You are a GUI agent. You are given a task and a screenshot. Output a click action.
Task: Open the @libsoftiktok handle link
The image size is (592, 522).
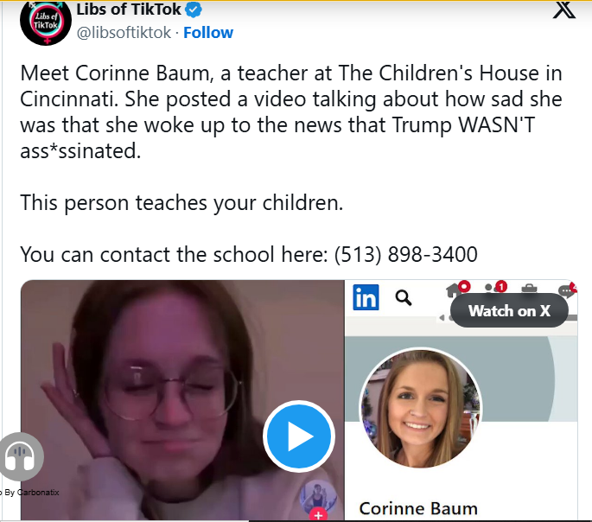click(x=124, y=33)
